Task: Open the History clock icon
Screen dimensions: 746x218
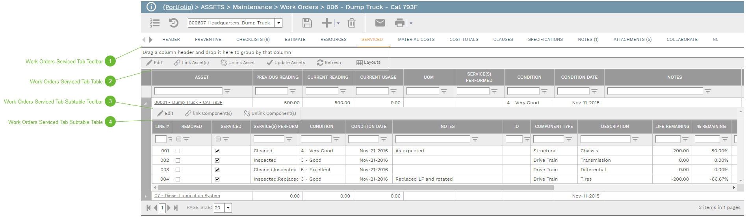Action: point(173,23)
